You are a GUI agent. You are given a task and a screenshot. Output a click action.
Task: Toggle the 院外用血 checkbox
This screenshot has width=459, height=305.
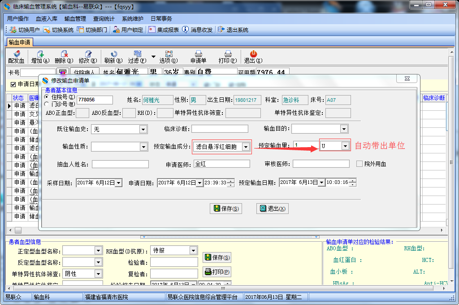(x=359, y=164)
